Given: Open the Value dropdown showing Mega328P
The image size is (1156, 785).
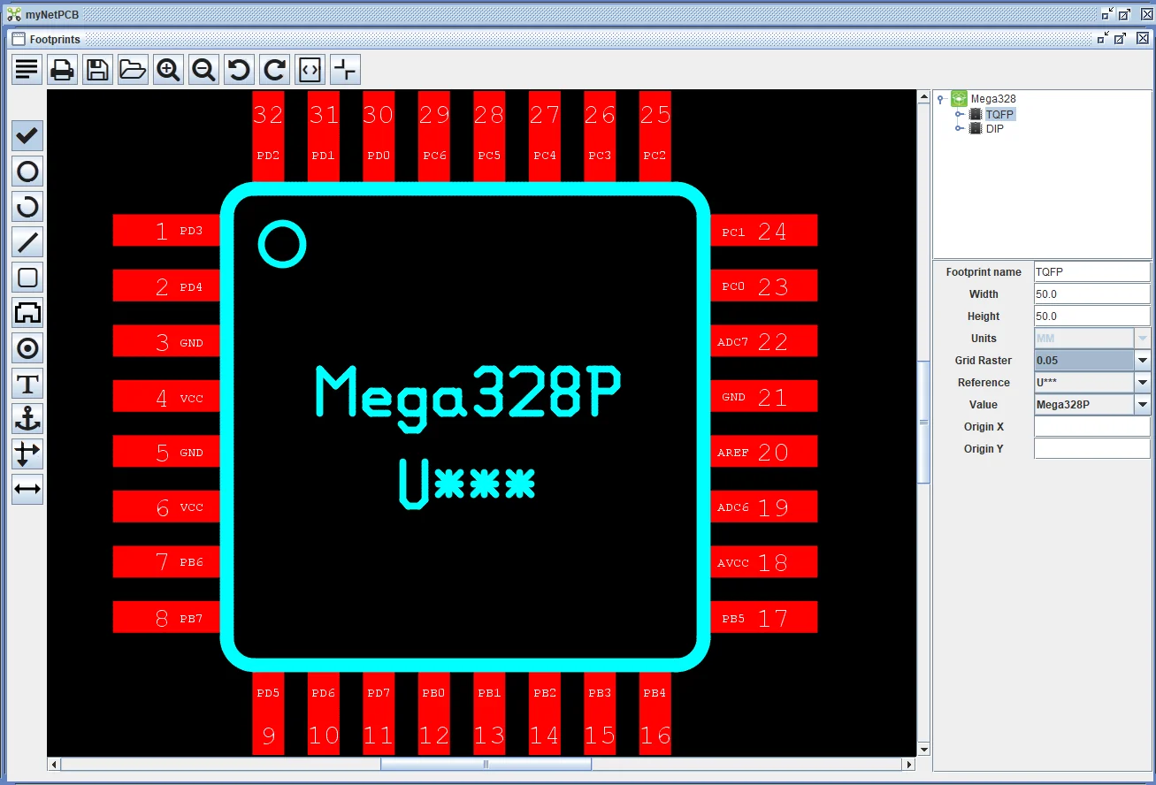Looking at the screenshot, I should [1142, 404].
